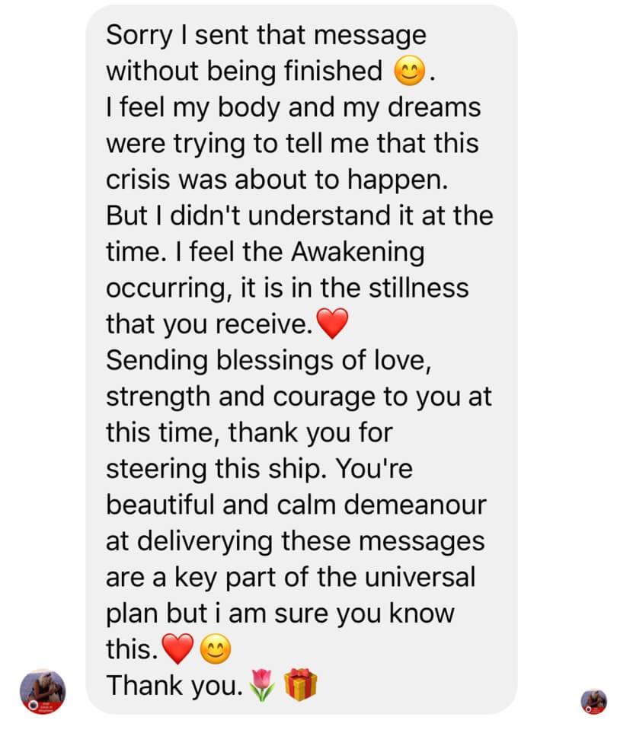Image resolution: width=617 pixels, height=733 pixels.
Task: Select the word 'Awakening' in the message
Action: (x=358, y=253)
